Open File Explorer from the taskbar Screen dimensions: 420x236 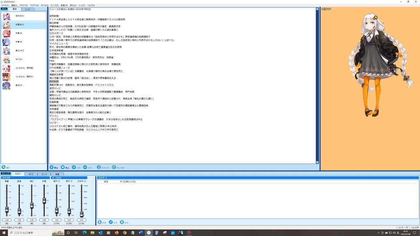point(92,233)
